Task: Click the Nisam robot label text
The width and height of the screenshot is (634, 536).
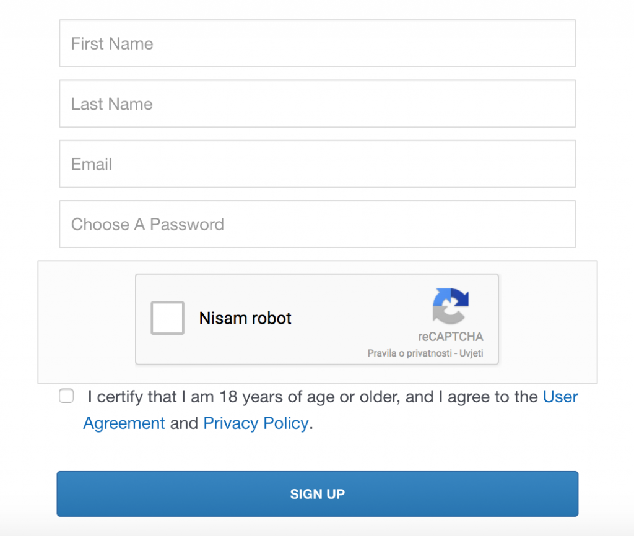Action: coord(245,318)
